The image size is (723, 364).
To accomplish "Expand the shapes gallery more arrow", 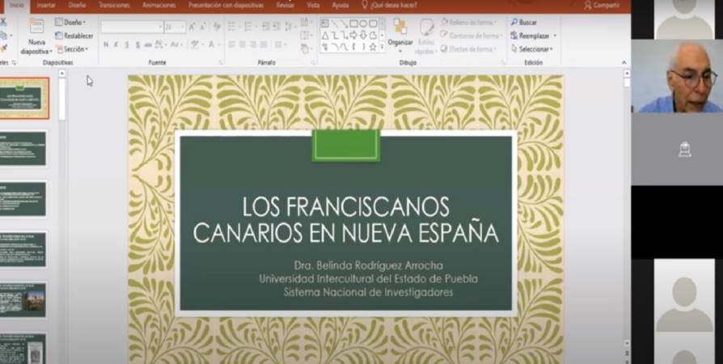I will pos(382,47).
